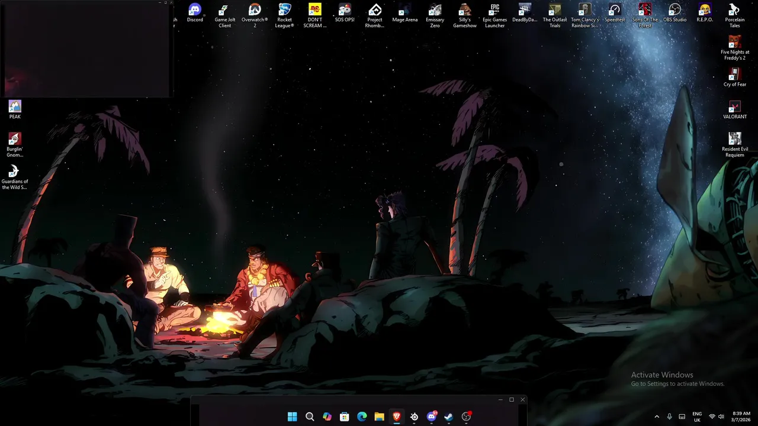Viewport: 758px width, 426px height.
Task: Click the Project Rhombus desktop icon
Action: (x=375, y=15)
